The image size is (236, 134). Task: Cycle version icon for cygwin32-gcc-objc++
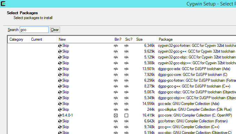point(60,63)
